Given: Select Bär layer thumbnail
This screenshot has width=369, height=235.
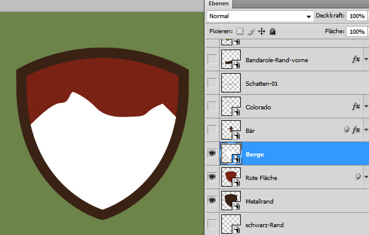Looking at the screenshot, I should coord(231,130).
